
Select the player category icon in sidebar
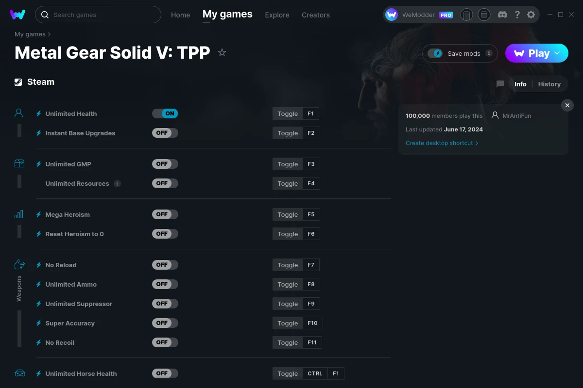click(19, 113)
